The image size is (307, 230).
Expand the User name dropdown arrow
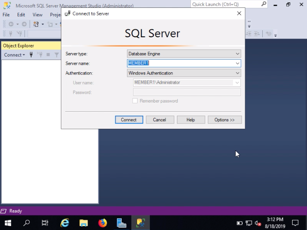pos(237,82)
